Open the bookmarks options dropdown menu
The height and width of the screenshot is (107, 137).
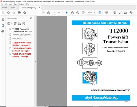coord(10,23)
